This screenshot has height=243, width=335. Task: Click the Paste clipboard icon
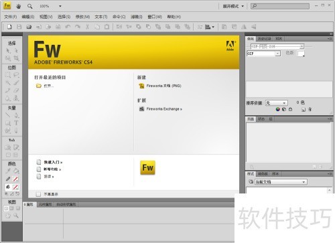coord(107,27)
